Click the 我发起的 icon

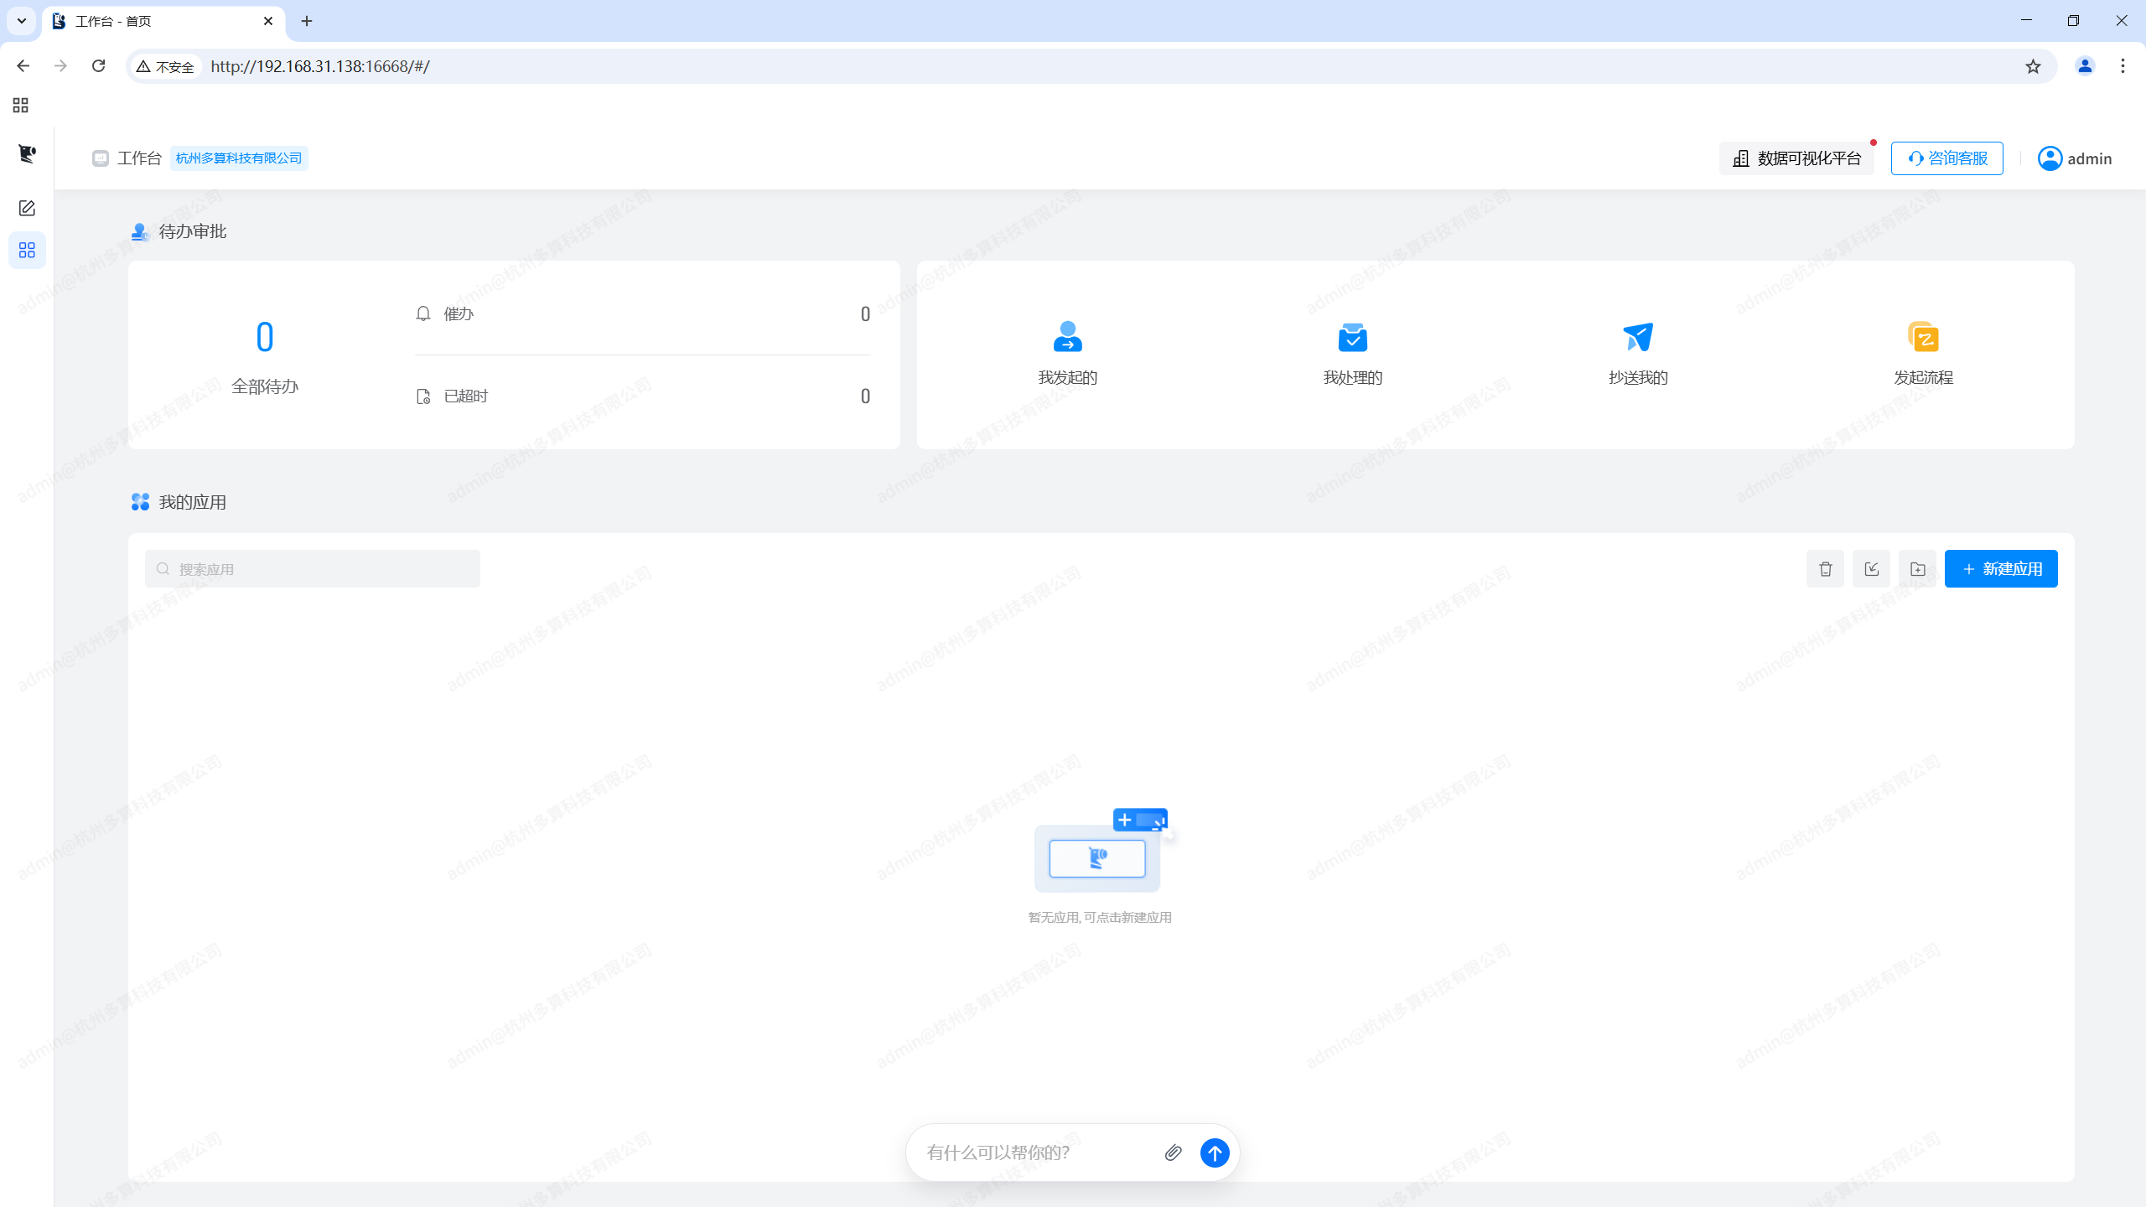tap(1067, 336)
